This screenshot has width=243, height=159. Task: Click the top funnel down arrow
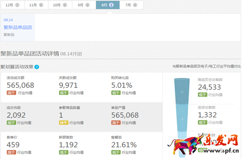coord(182,91)
